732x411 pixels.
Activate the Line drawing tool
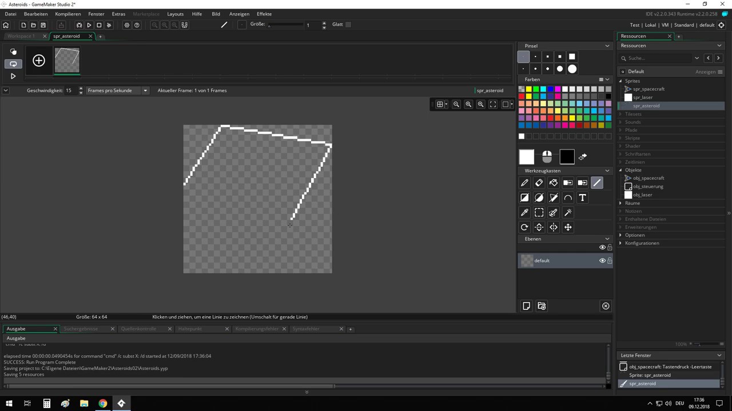point(597,183)
